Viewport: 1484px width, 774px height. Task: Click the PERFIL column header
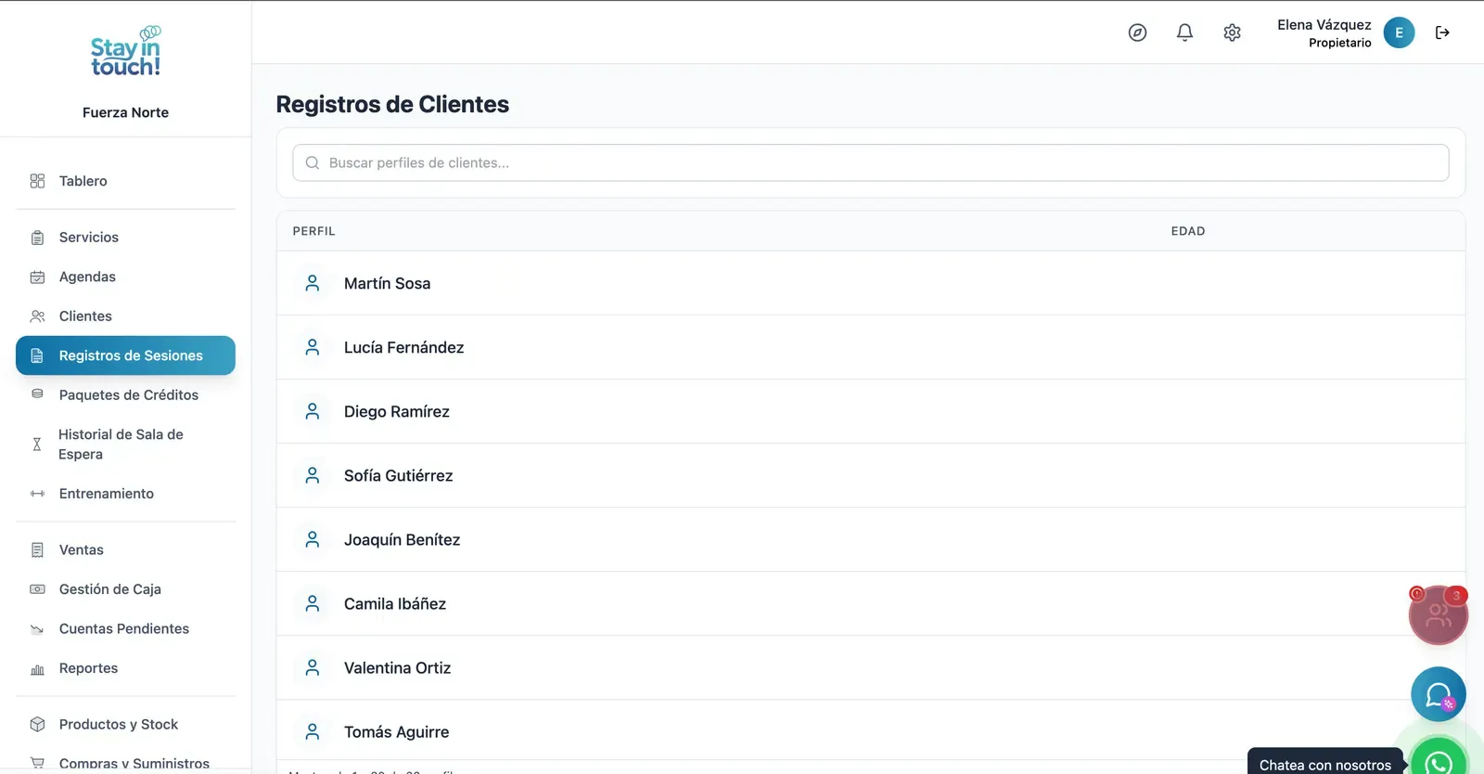[314, 231]
